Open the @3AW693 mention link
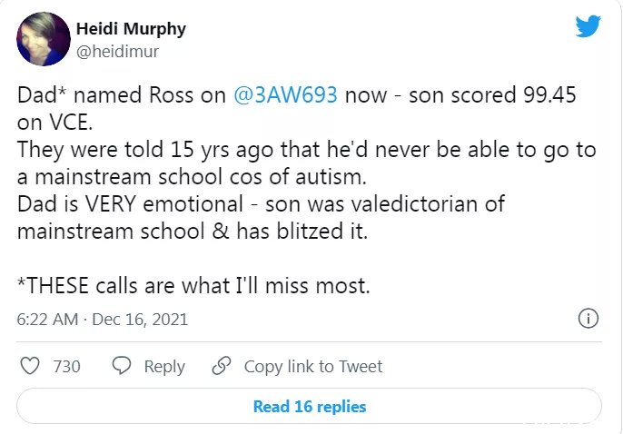This screenshot has height=434, width=623. point(285,95)
